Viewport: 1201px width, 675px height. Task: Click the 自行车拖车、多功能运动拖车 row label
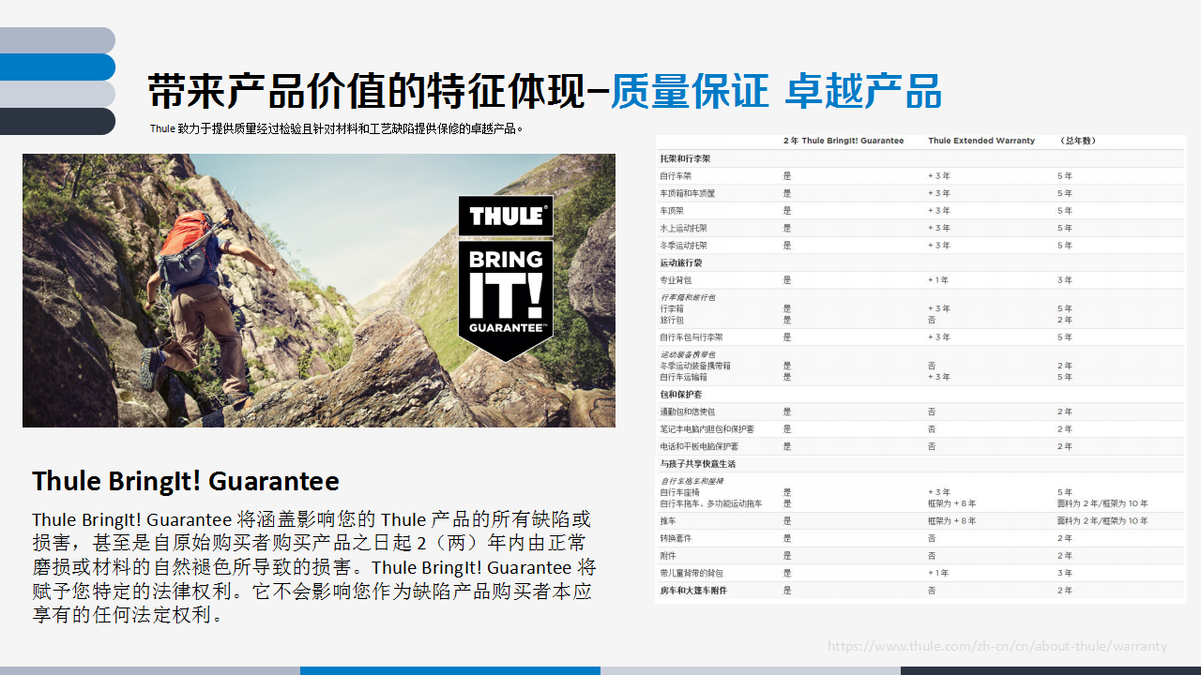(711, 503)
